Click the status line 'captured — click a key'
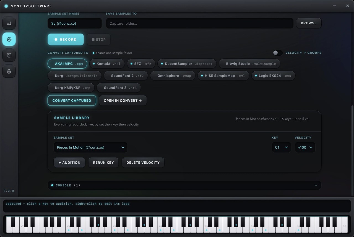354x237 pixels. pyautogui.click(x=67, y=204)
